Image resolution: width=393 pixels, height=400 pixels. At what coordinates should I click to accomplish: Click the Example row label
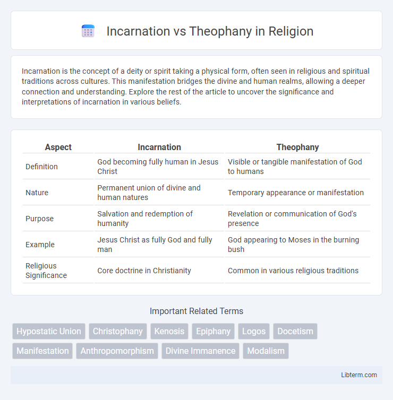click(x=40, y=245)
